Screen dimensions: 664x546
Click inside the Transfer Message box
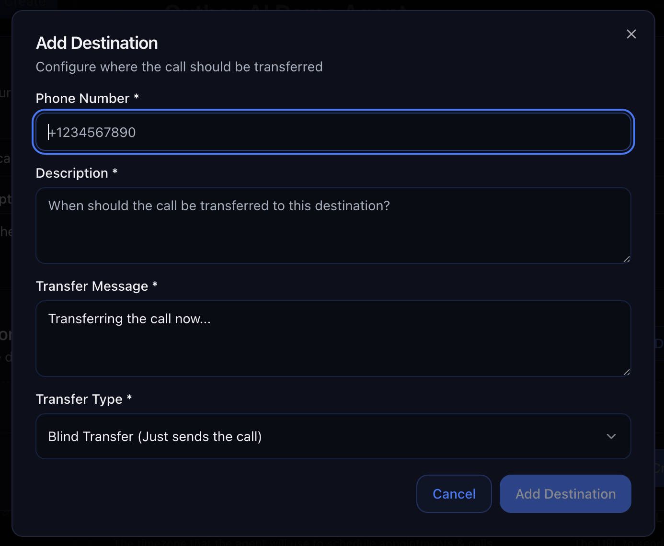tap(333, 338)
